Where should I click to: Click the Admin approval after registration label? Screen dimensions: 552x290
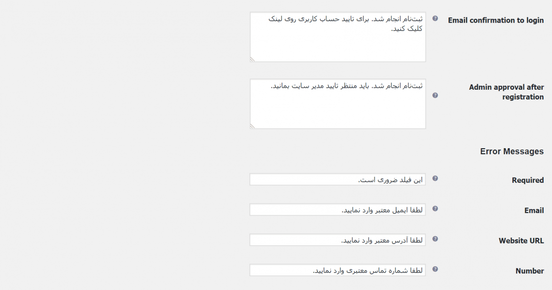[506, 92]
